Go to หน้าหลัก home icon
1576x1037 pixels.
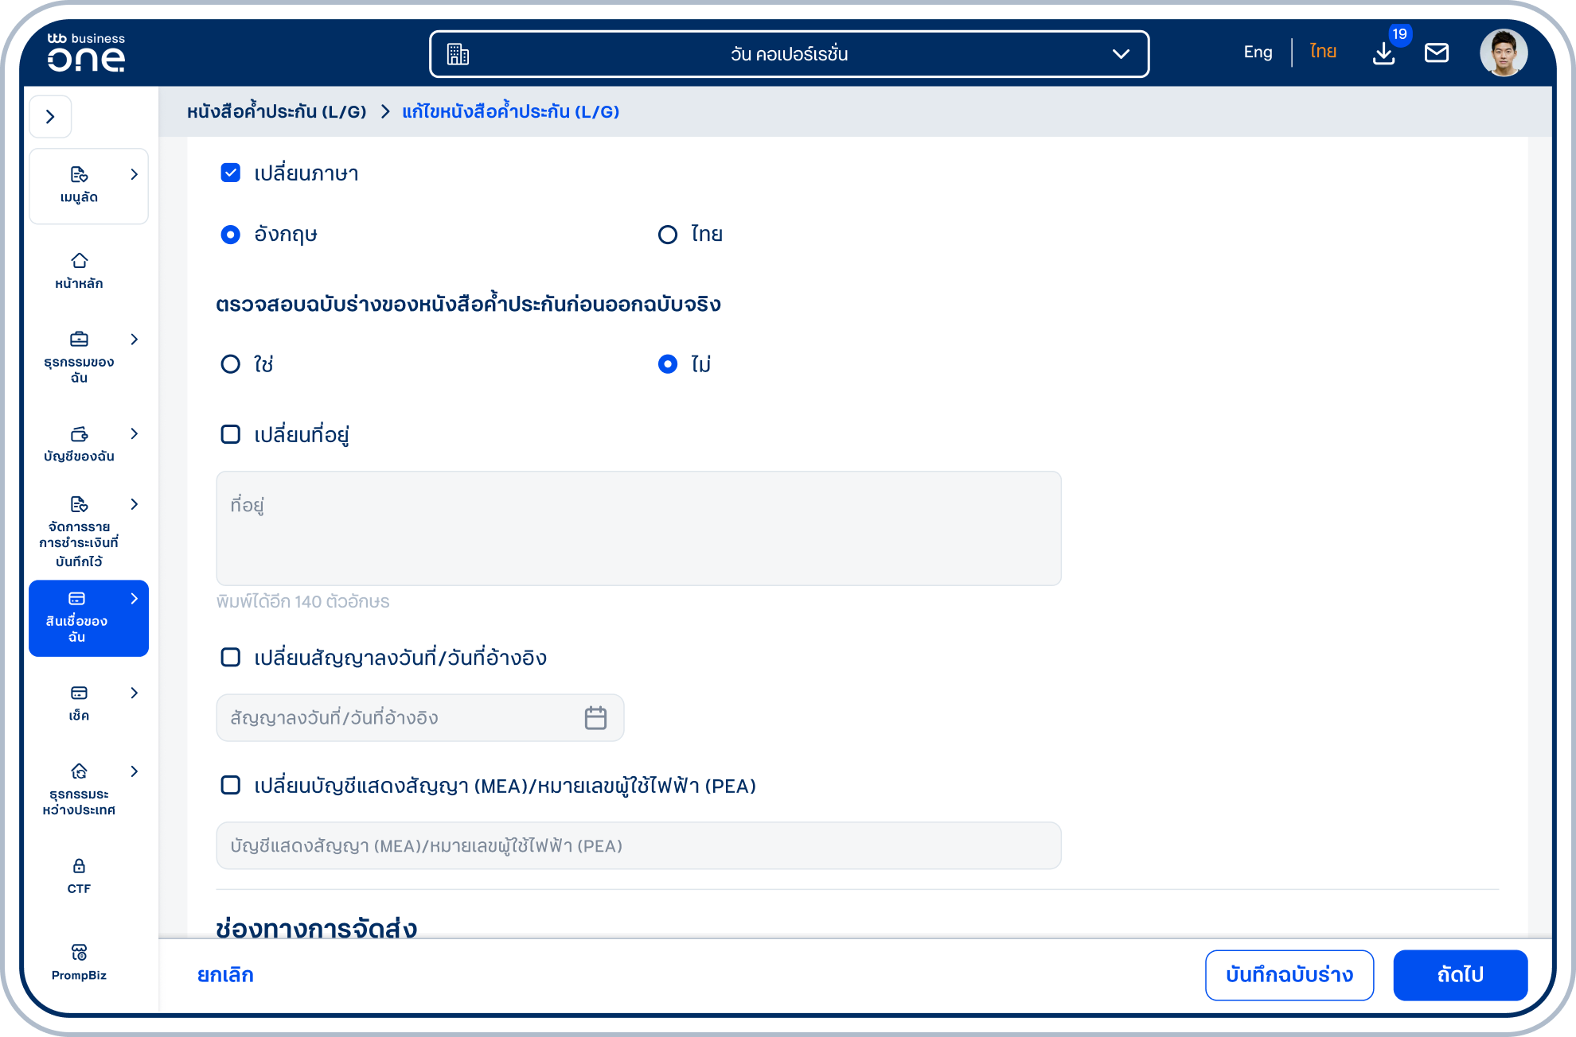[x=79, y=261]
